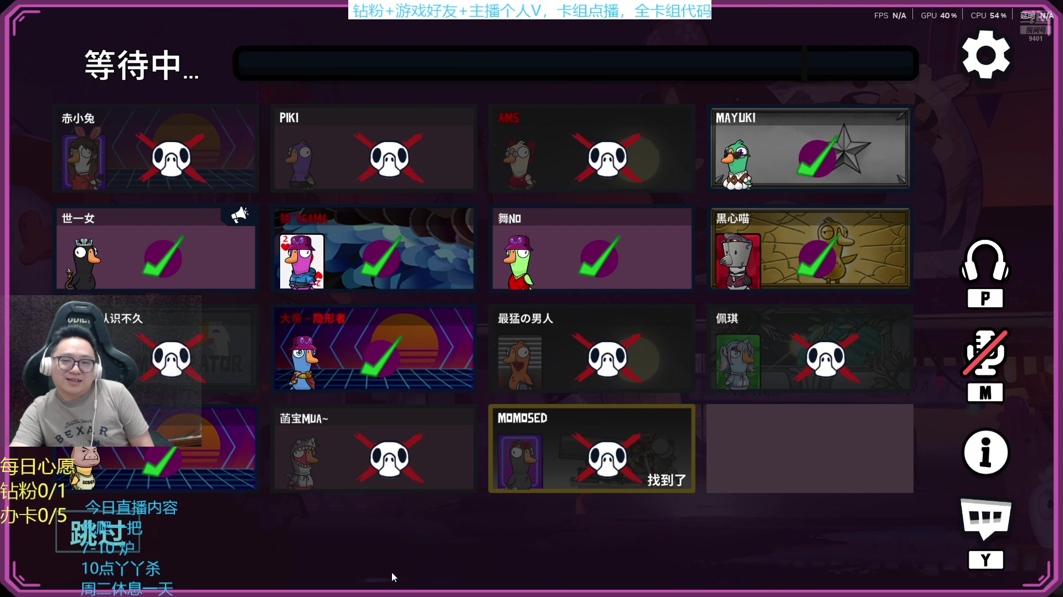The width and height of the screenshot is (1063, 597).
Task: Click the green checkmark on 世一女 card
Action: (163, 256)
